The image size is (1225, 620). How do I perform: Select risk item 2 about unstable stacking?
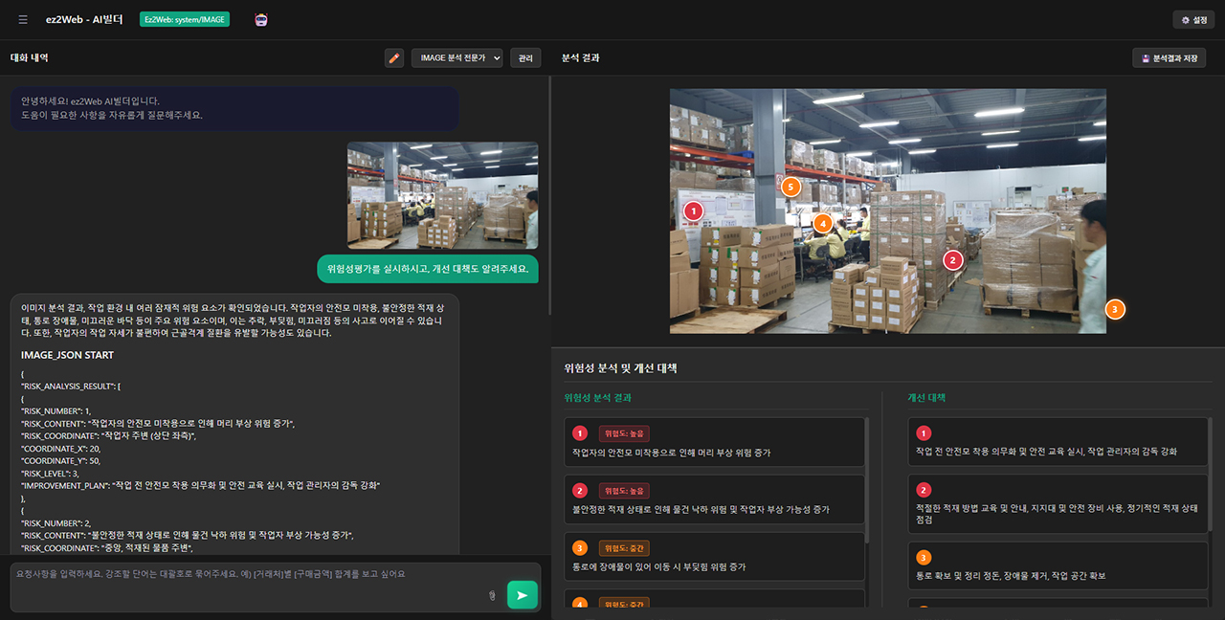(x=713, y=499)
